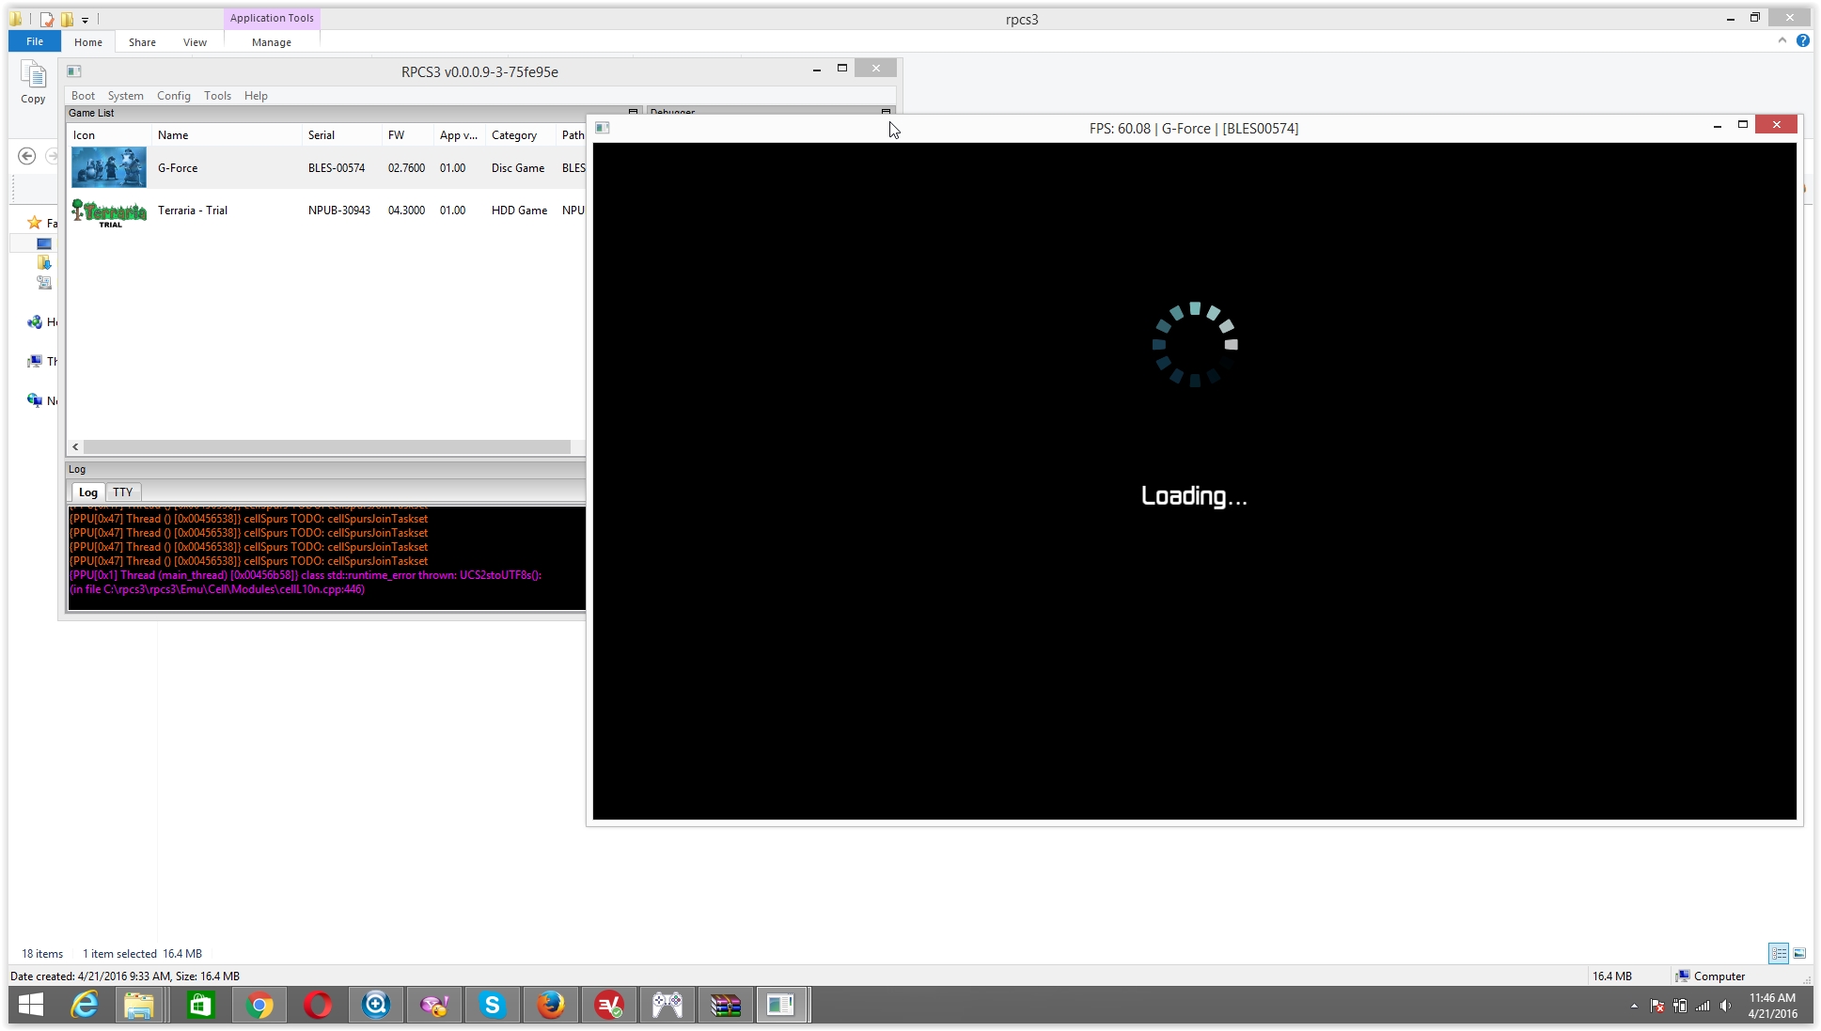Sort game list by Serial column
Viewport: 1821px width, 1031px height.
[x=322, y=135]
